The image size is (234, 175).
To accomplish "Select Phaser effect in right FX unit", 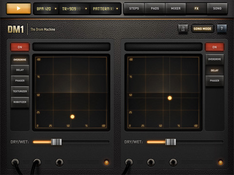I will (214, 81).
